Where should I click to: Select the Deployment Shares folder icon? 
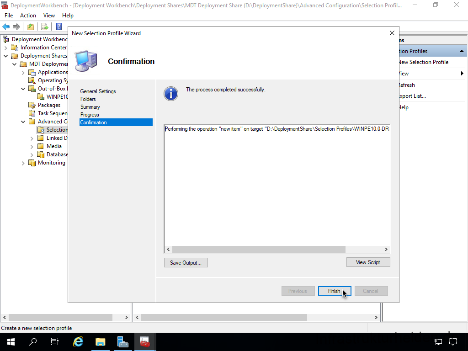(14, 56)
